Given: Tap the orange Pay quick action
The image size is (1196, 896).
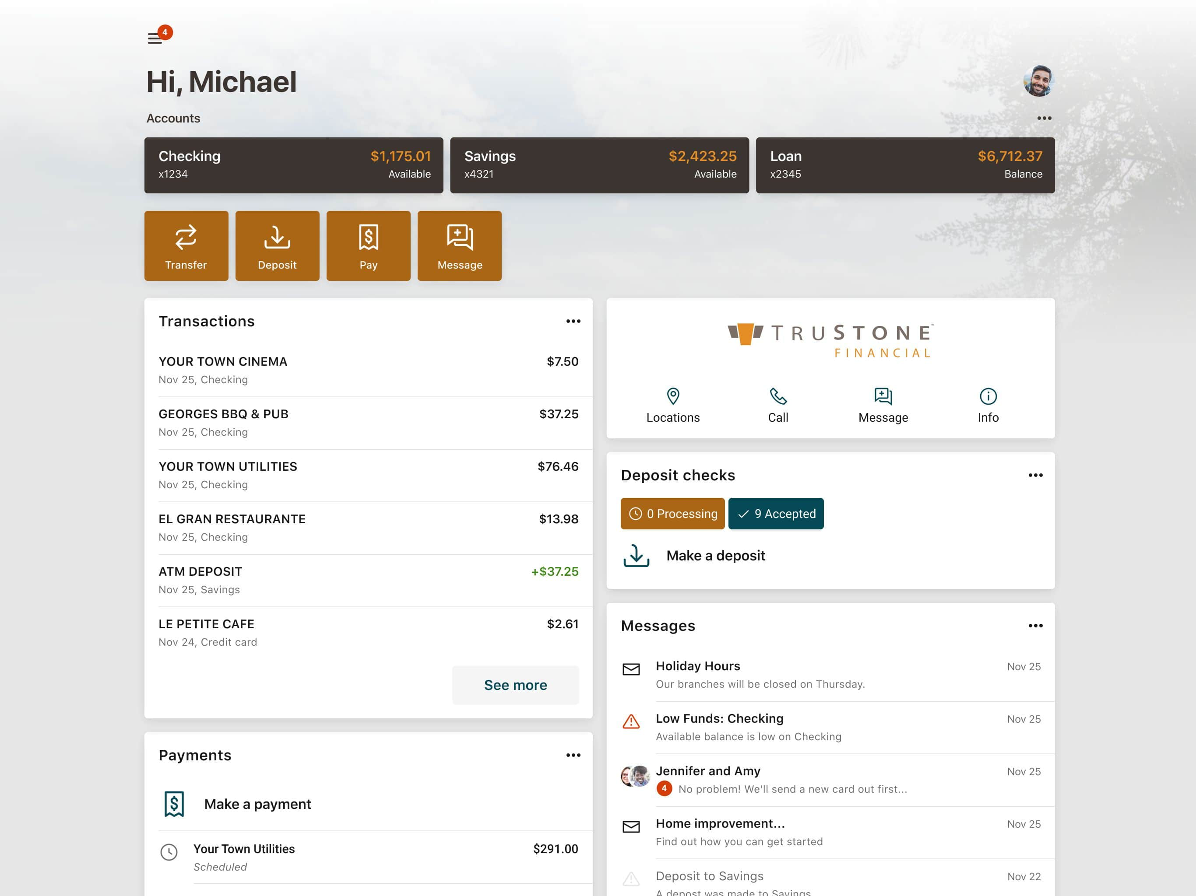Looking at the screenshot, I should tap(368, 245).
